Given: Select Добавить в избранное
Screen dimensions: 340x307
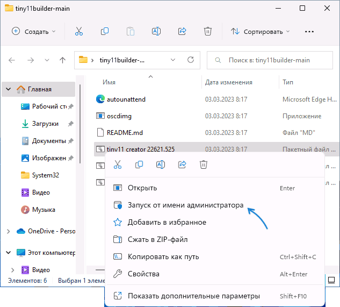Looking at the screenshot, I should click(215, 222).
